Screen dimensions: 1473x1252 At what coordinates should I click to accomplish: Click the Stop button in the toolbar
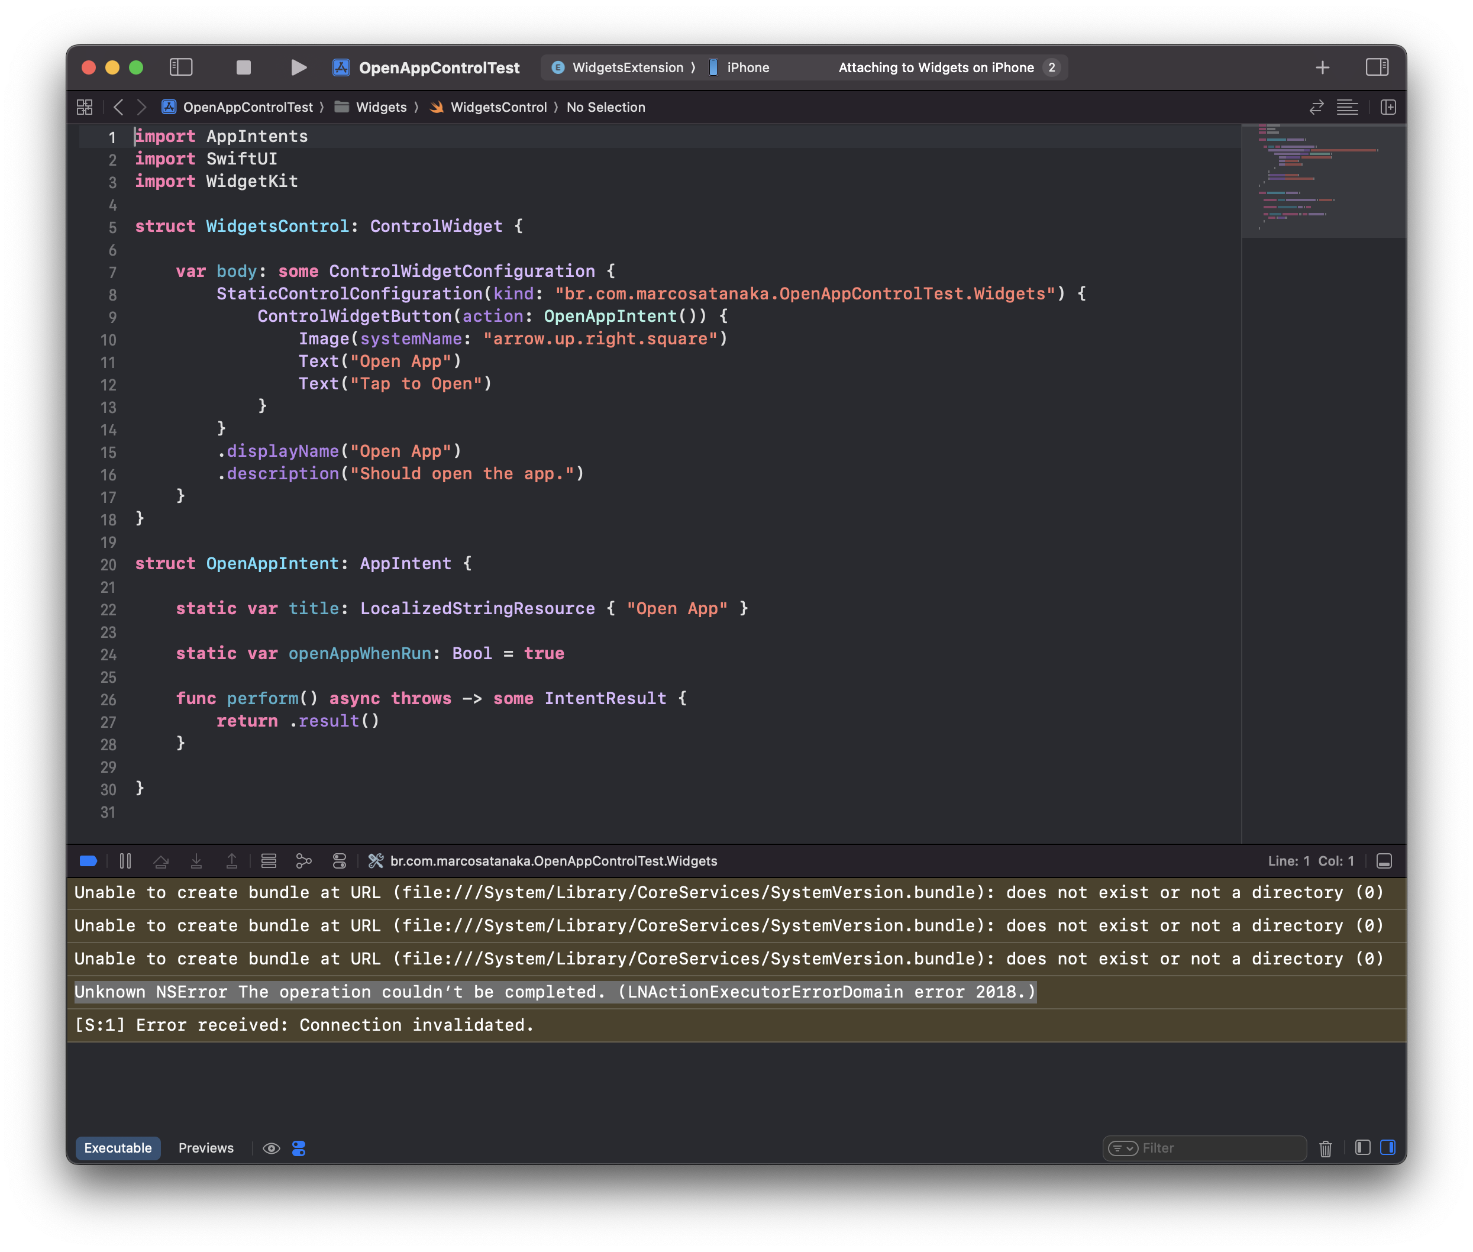point(243,67)
